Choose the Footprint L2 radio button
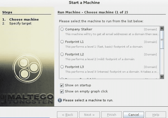 [62, 54]
